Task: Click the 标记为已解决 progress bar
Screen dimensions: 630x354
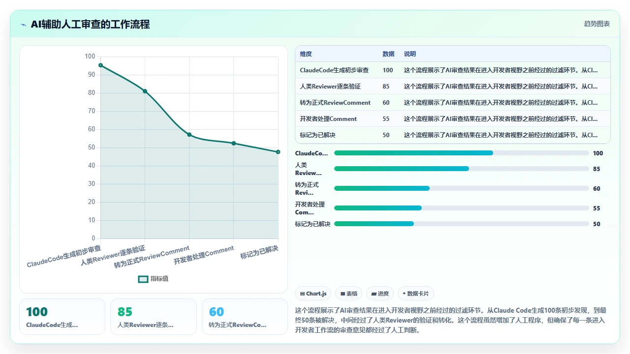Action: coord(462,224)
